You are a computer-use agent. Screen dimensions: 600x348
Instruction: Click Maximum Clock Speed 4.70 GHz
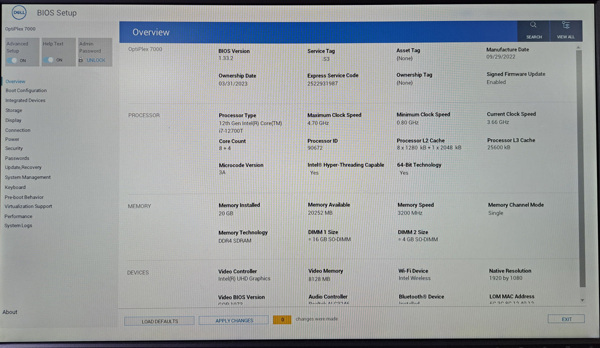coord(318,123)
